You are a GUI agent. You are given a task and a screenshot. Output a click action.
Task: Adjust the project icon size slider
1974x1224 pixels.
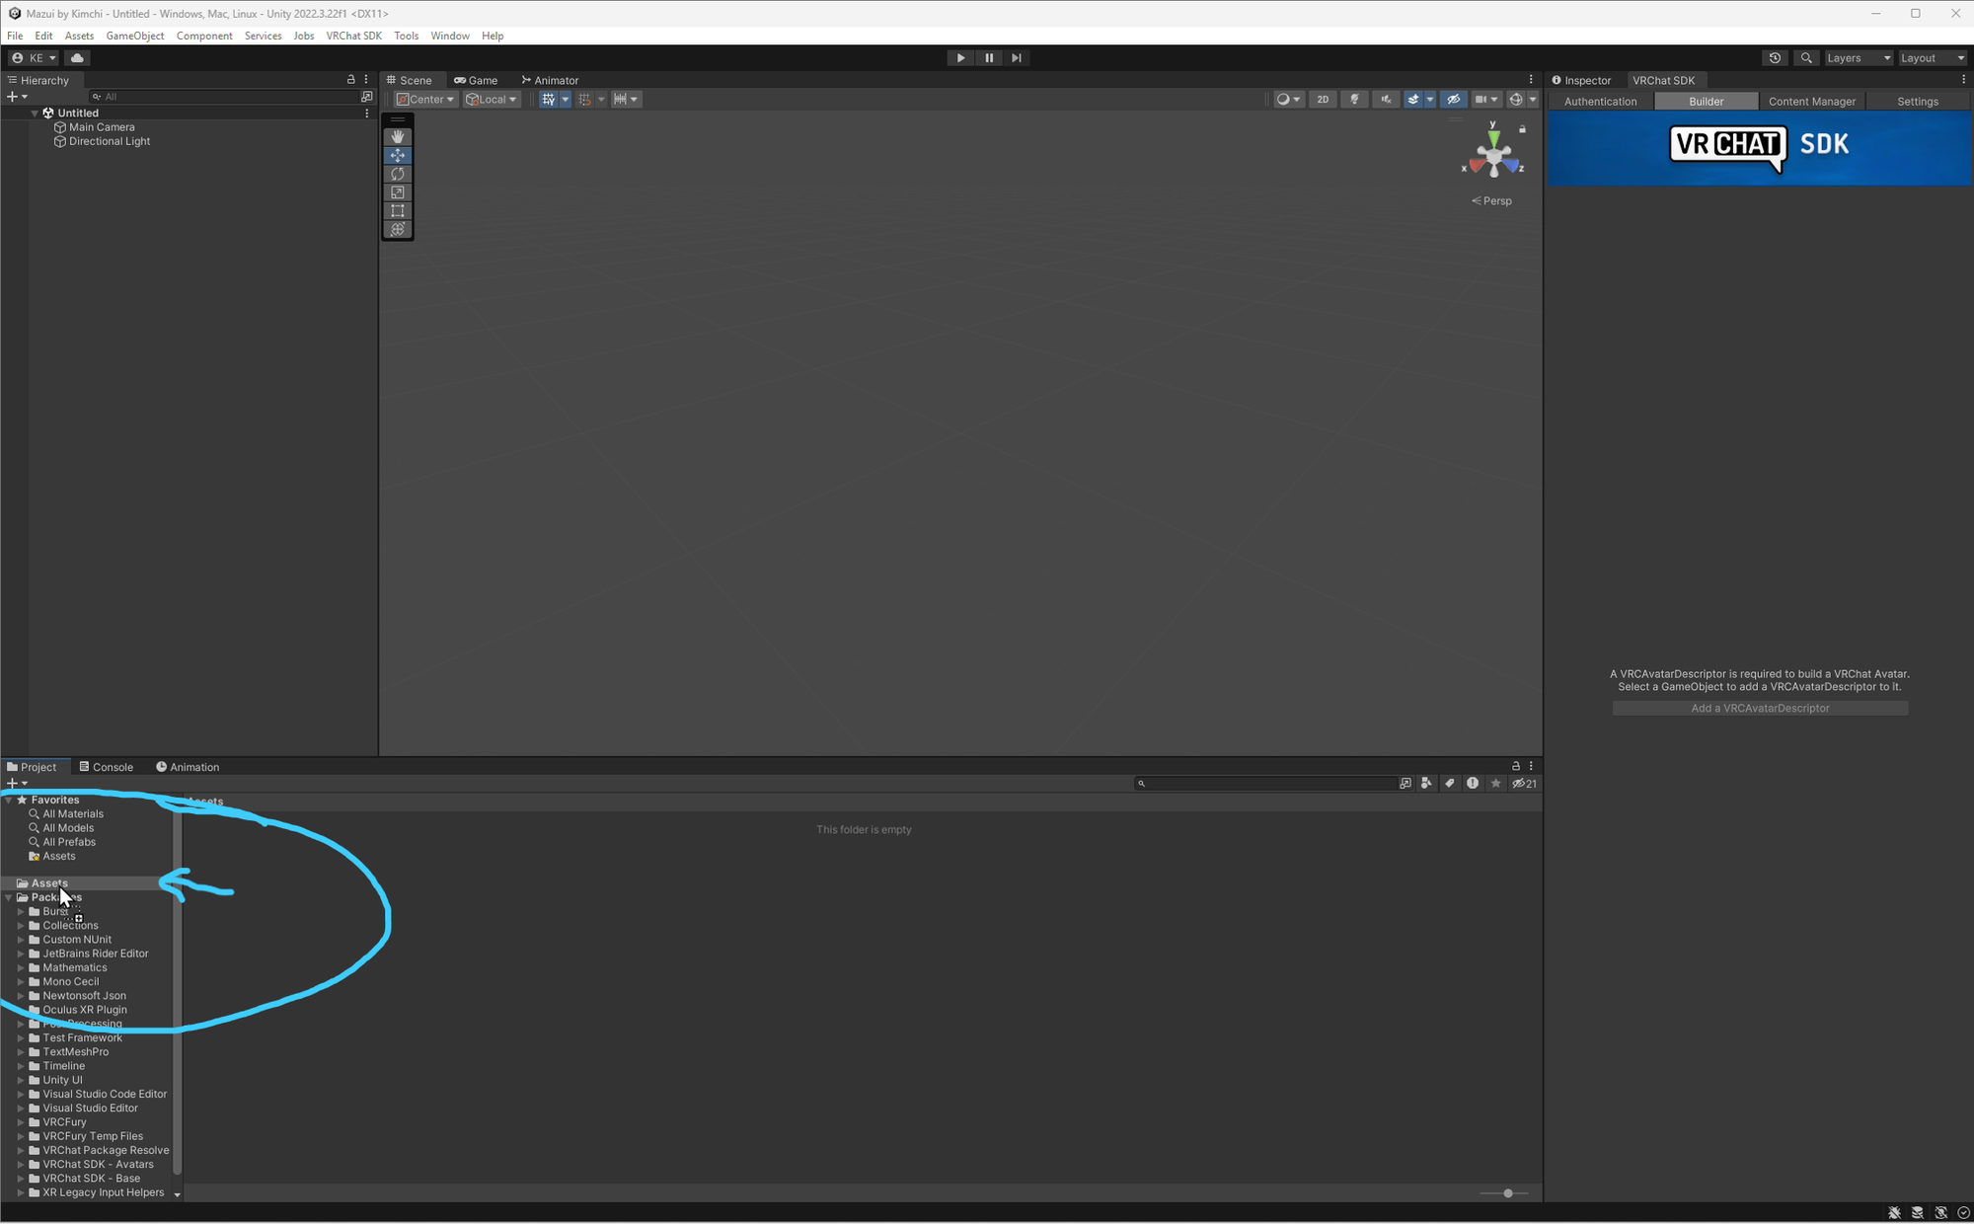coord(1507,1193)
